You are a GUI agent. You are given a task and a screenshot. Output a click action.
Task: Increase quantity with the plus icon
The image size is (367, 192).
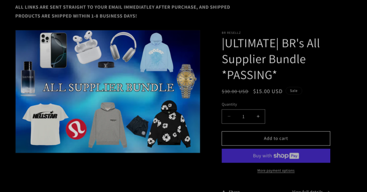258,116
